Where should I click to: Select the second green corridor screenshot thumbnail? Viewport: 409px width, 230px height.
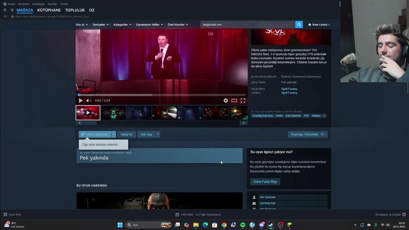click(x=113, y=113)
